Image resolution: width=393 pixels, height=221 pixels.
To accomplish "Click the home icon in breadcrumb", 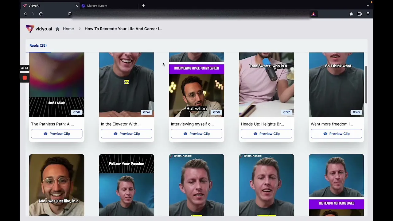I will [x=57, y=29].
